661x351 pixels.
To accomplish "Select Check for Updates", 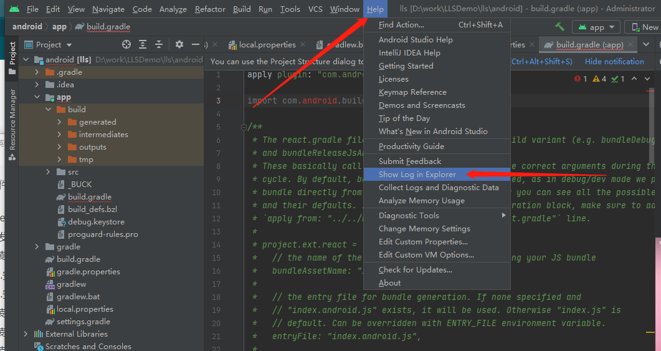I will (437, 269).
